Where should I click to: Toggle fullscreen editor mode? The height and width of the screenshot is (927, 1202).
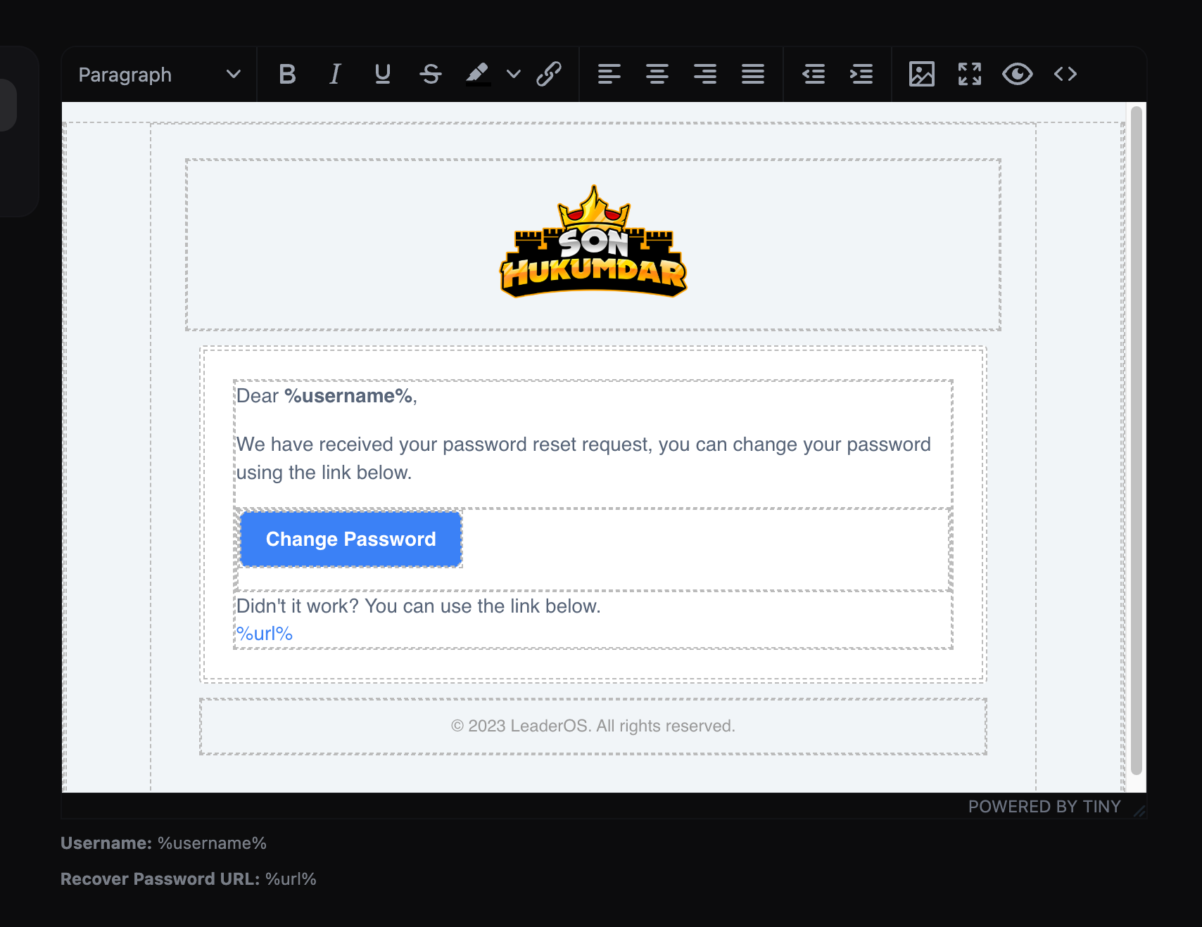(970, 74)
